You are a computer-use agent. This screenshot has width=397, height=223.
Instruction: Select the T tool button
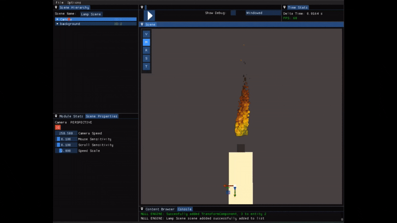pyautogui.click(x=146, y=66)
